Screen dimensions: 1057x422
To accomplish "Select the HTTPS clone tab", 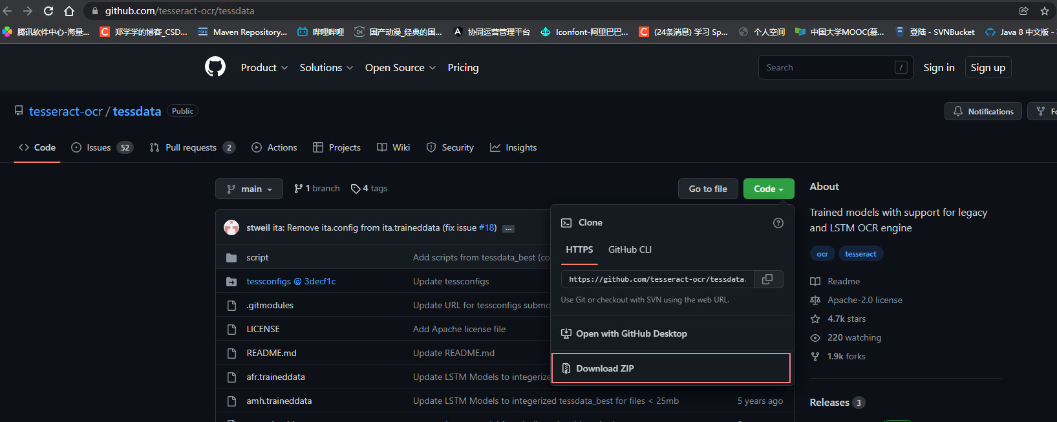I will (x=579, y=249).
